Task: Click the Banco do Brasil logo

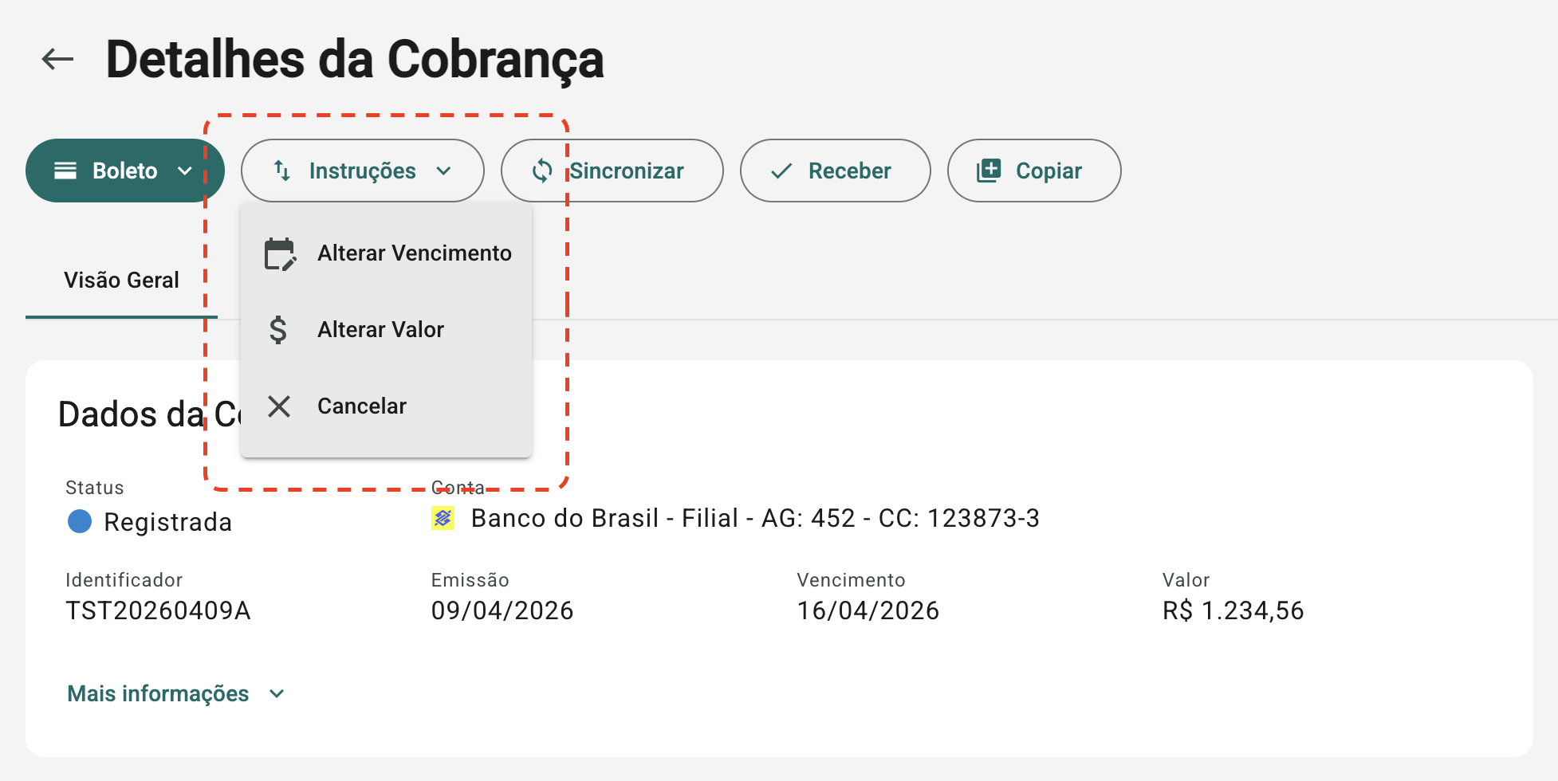Action: 443,519
